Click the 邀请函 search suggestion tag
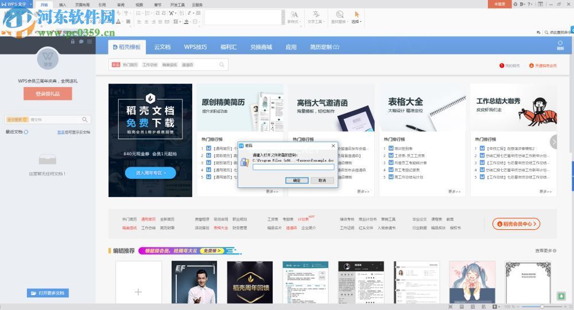 (188, 65)
